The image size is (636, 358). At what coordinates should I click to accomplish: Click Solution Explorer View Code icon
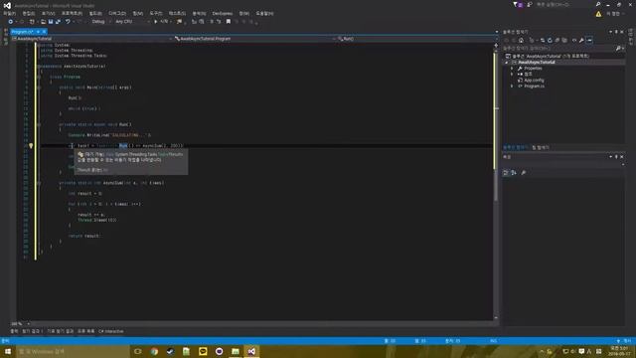click(574, 40)
